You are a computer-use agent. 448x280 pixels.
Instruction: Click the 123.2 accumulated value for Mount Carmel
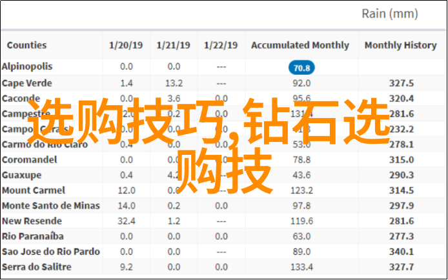pyautogui.click(x=301, y=190)
